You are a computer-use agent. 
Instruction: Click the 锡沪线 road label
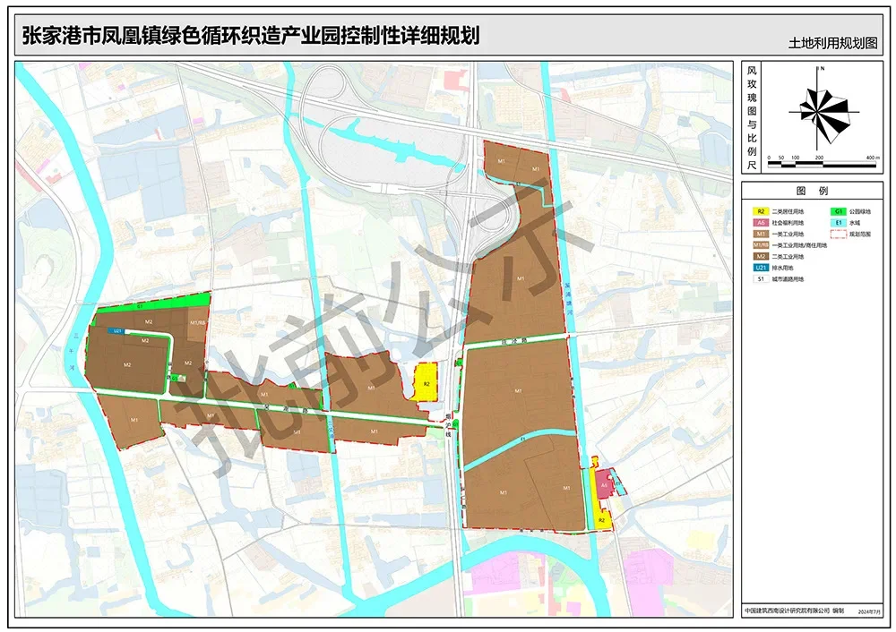click(x=449, y=424)
